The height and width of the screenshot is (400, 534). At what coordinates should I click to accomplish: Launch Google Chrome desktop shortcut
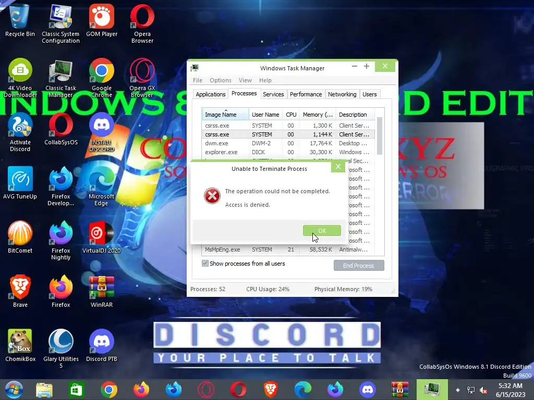tap(102, 78)
